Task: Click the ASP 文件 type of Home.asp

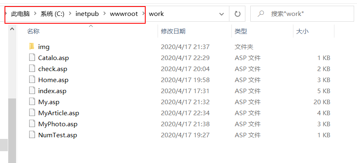Action: tap(247, 80)
